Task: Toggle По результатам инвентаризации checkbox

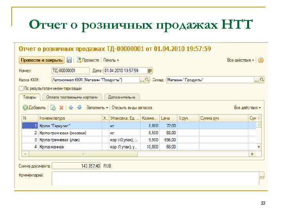Action: [x=21, y=88]
